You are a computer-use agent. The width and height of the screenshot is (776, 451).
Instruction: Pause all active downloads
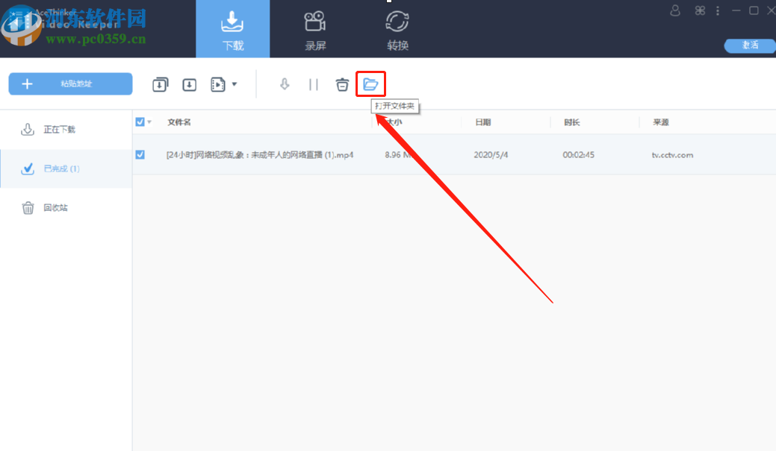pyautogui.click(x=314, y=83)
